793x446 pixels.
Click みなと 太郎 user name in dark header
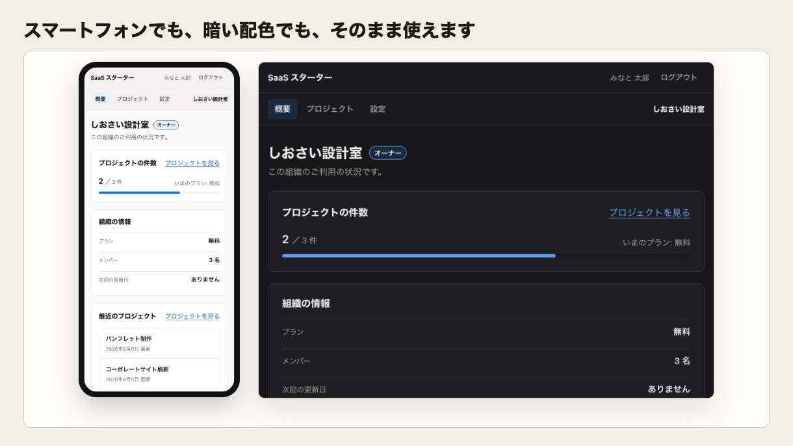point(629,77)
